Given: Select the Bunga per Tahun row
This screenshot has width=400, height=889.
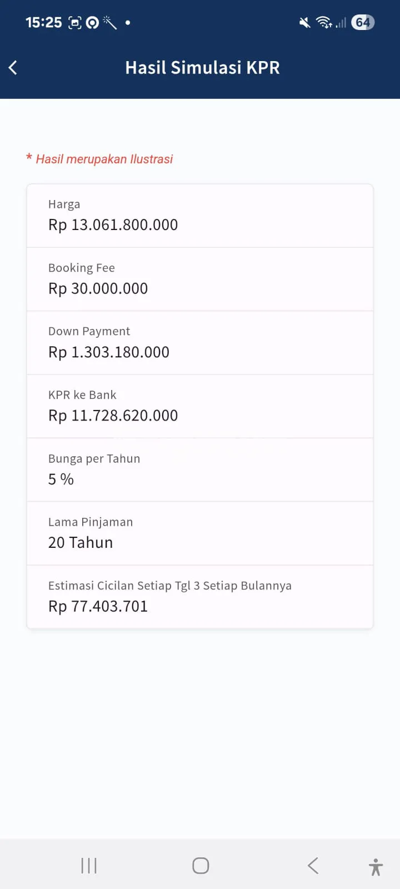Looking at the screenshot, I should pyautogui.click(x=200, y=470).
